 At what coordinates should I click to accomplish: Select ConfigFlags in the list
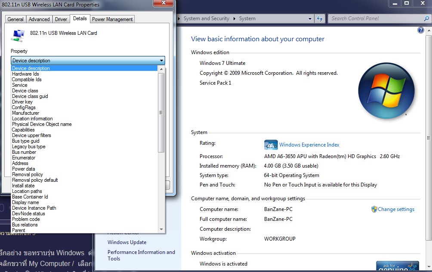pyautogui.click(x=84, y=107)
